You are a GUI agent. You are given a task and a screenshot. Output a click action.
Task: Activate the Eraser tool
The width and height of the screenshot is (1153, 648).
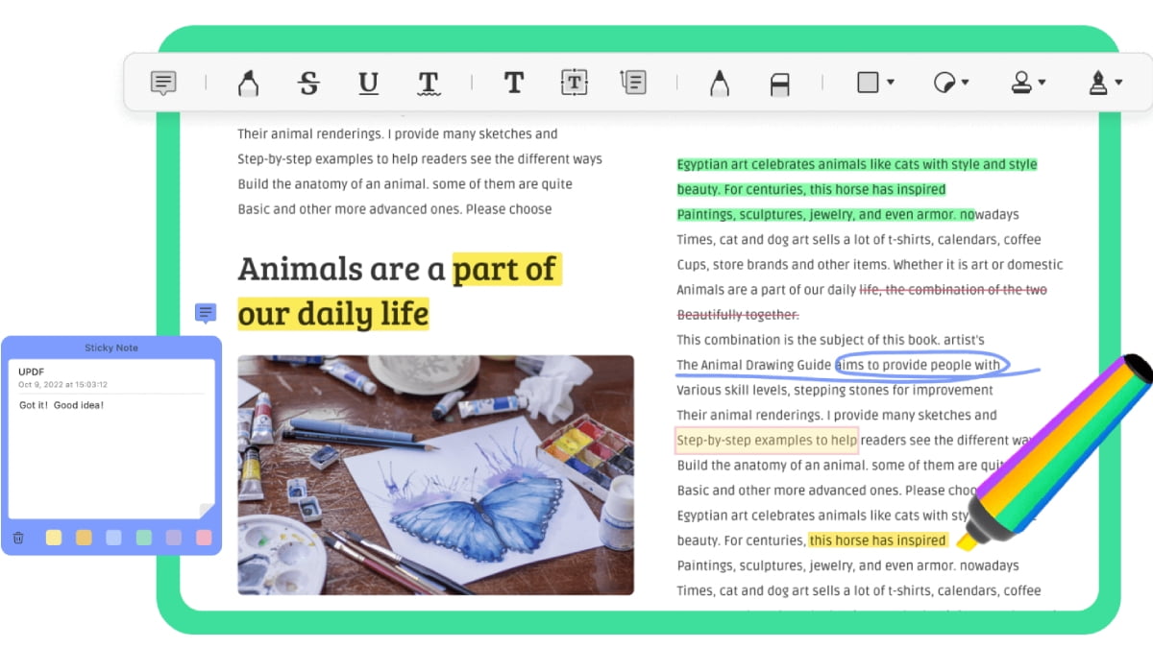click(779, 84)
